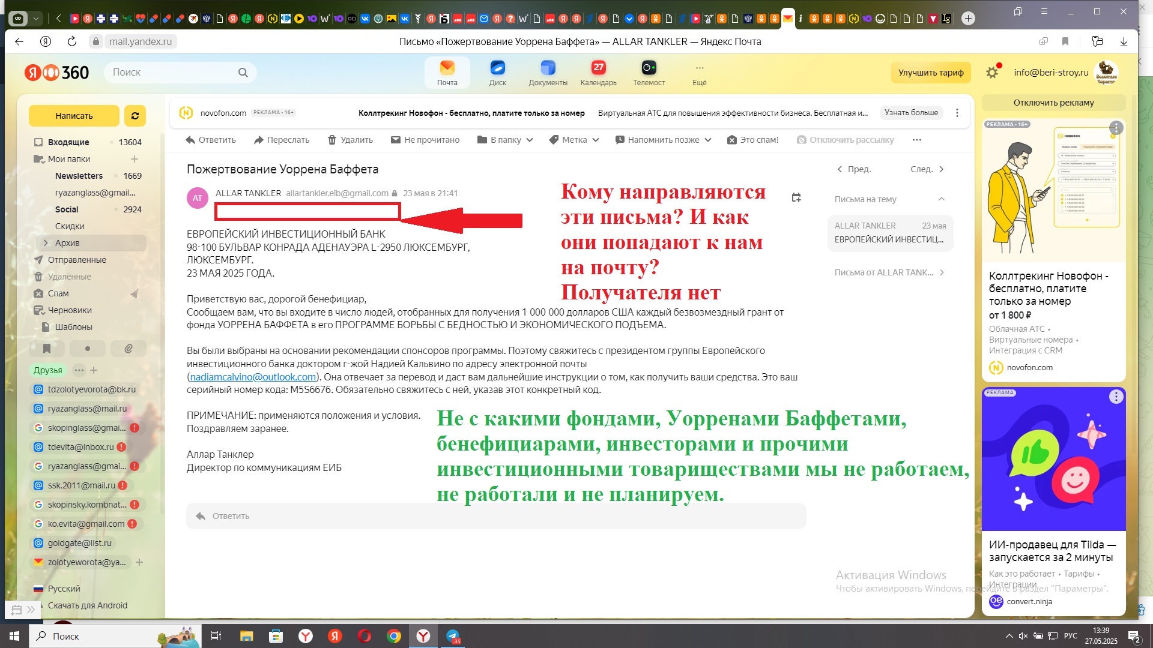Open the Документы service icon
The width and height of the screenshot is (1153, 648).
pos(548,73)
